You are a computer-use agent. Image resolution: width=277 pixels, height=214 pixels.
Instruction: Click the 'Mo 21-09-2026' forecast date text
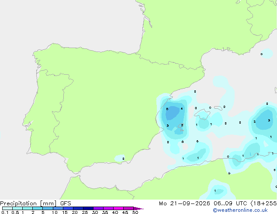(184, 204)
